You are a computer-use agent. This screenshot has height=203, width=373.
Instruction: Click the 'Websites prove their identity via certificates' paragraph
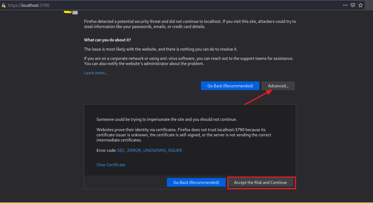point(184,135)
